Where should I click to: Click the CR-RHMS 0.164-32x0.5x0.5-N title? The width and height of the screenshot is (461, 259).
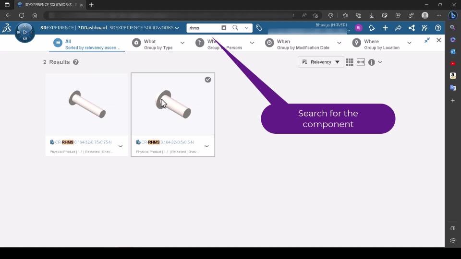pyautogui.click(x=168, y=142)
